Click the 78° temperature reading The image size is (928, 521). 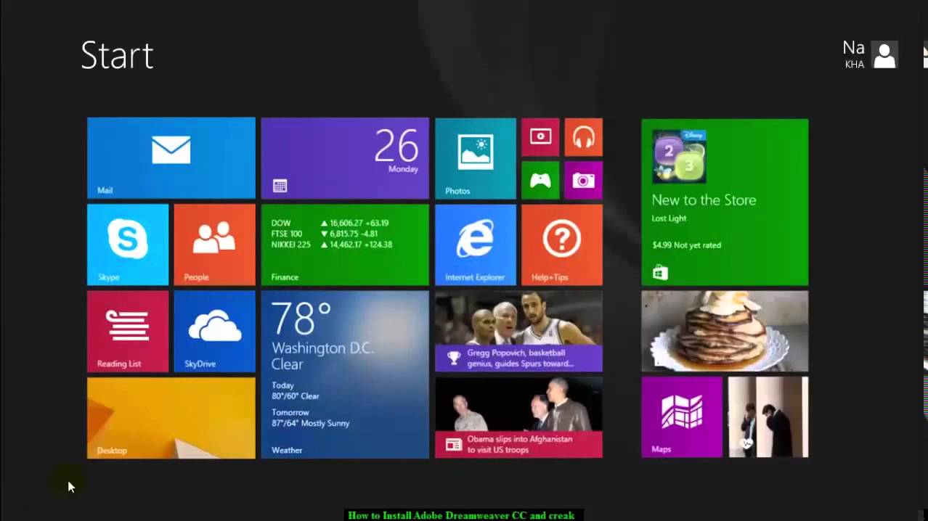click(301, 319)
